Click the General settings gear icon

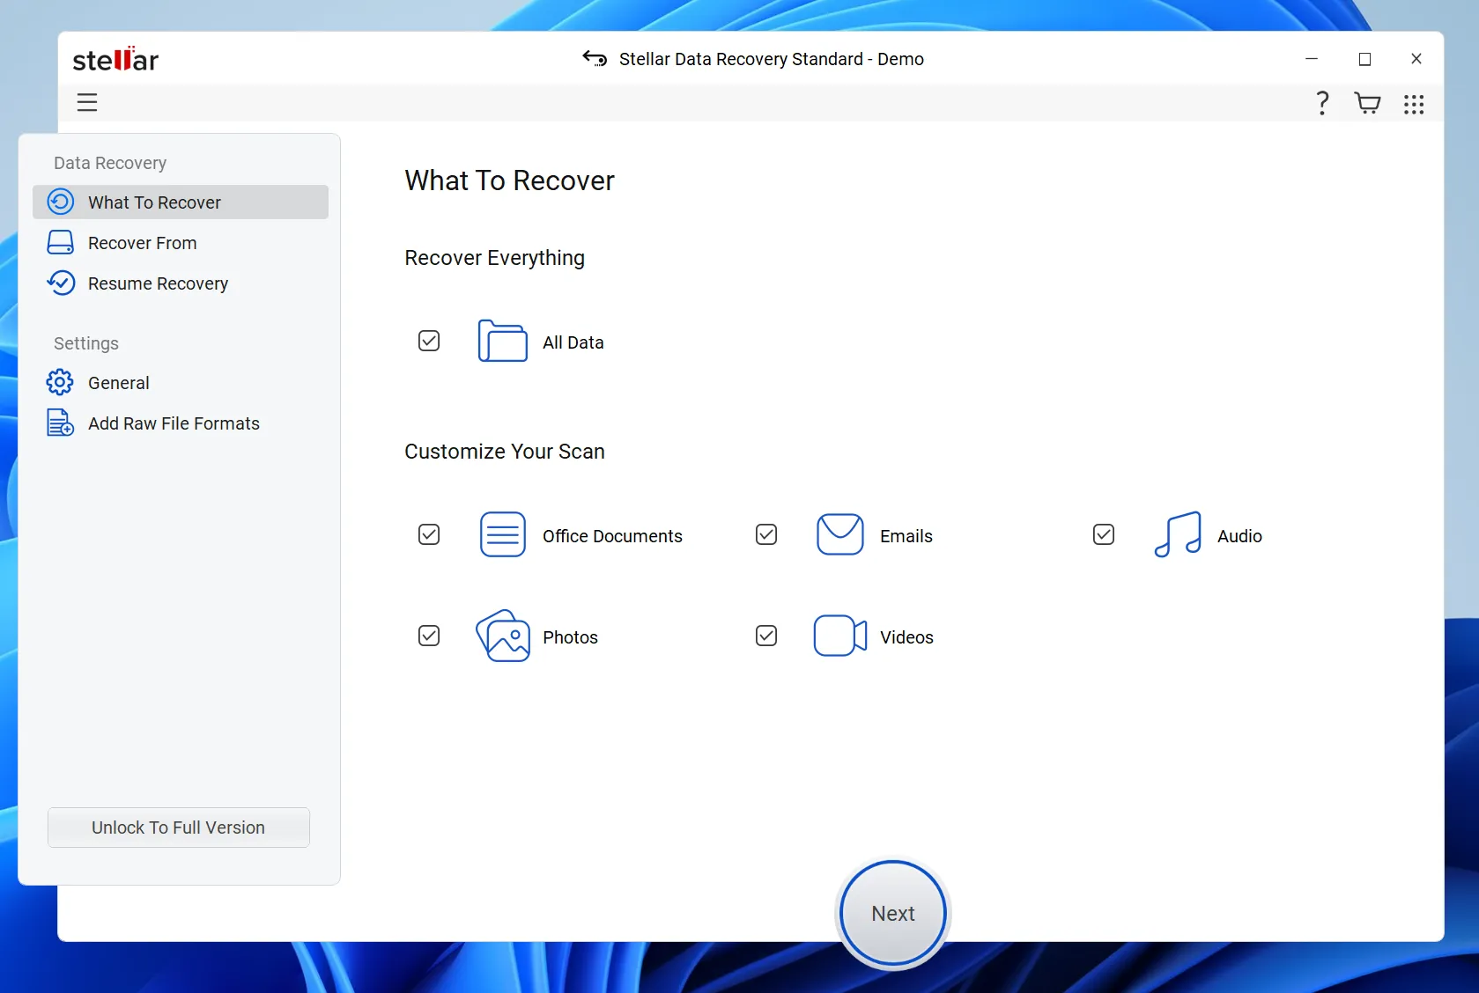coord(60,382)
